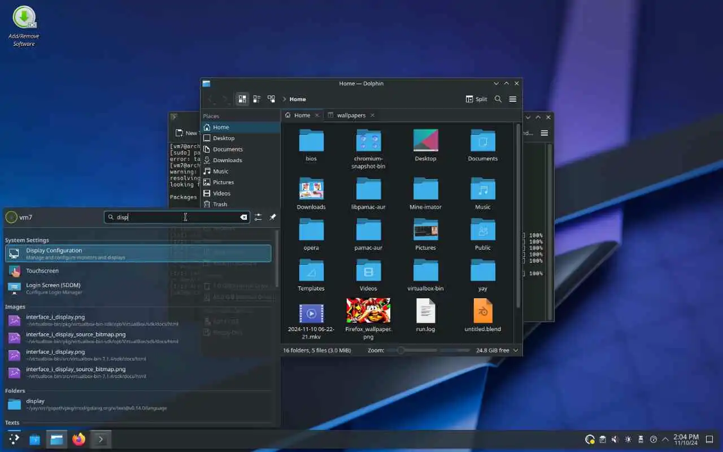Switch Dolphin to details tree view mode
The height and width of the screenshot is (452, 723).
271,99
